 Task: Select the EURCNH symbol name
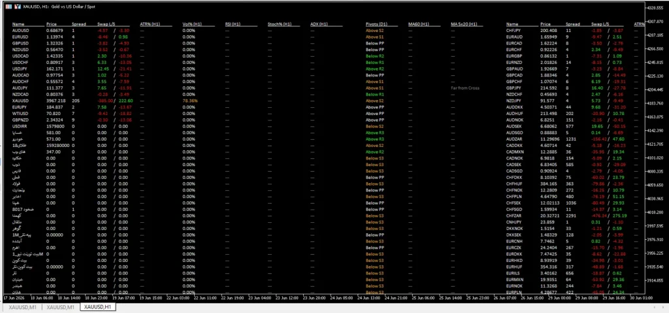(x=514, y=241)
